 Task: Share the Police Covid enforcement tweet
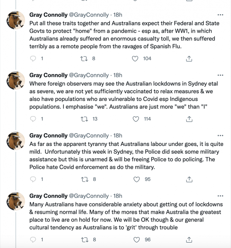pyautogui.click(x=189, y=179)
